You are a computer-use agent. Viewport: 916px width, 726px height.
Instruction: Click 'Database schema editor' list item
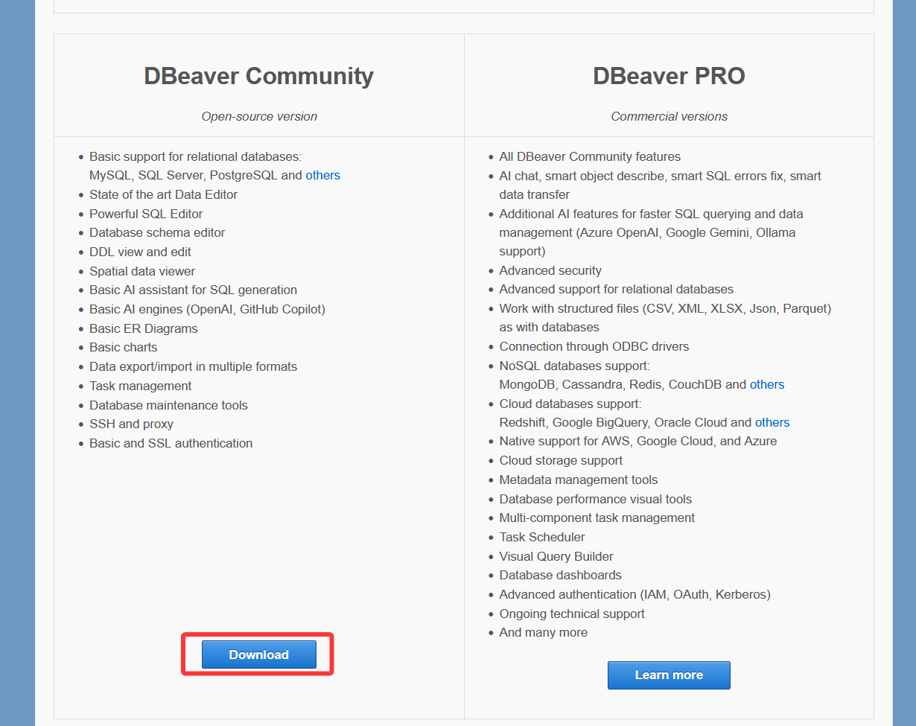pos(157,232)
